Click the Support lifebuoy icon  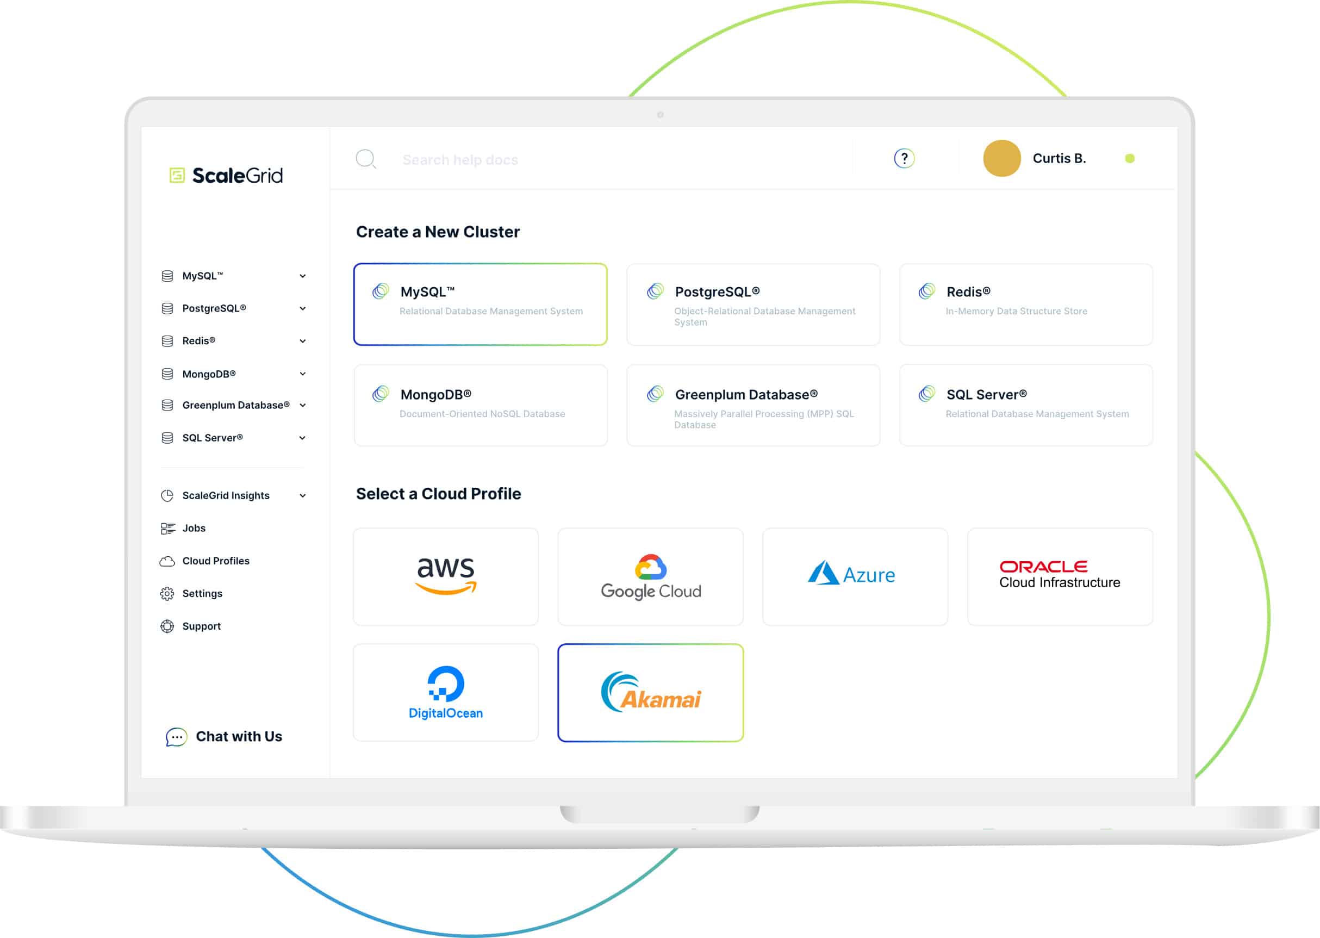point(167,626)
